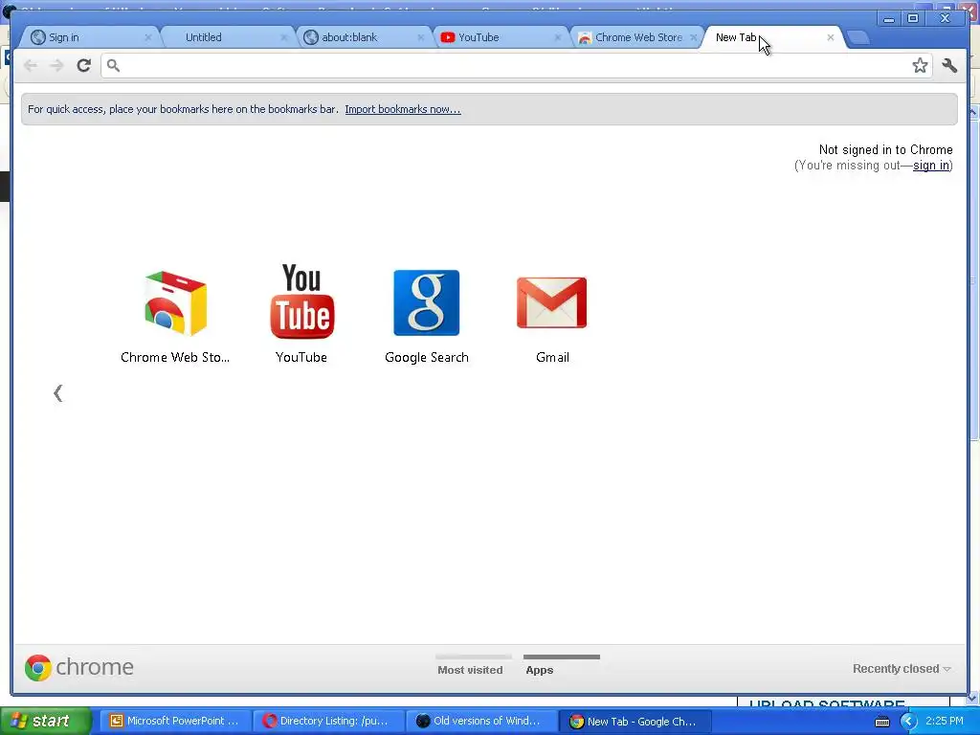Open the Gmail app icon
Screen dimensions: 980x735
pyautogui.click(x=552, y=303)
